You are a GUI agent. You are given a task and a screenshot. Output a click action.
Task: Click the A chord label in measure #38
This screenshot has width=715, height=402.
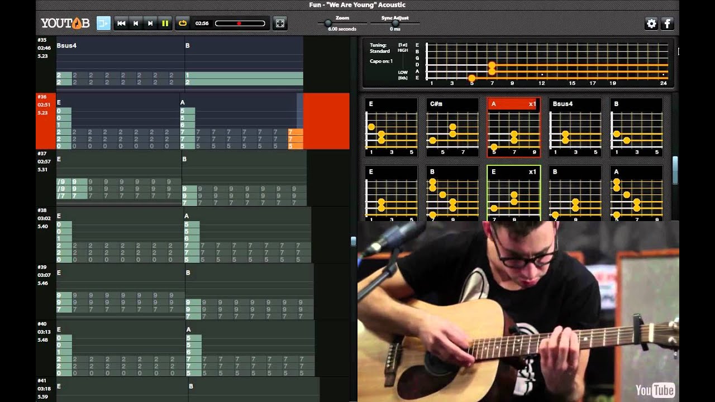[x=187, y=216]
